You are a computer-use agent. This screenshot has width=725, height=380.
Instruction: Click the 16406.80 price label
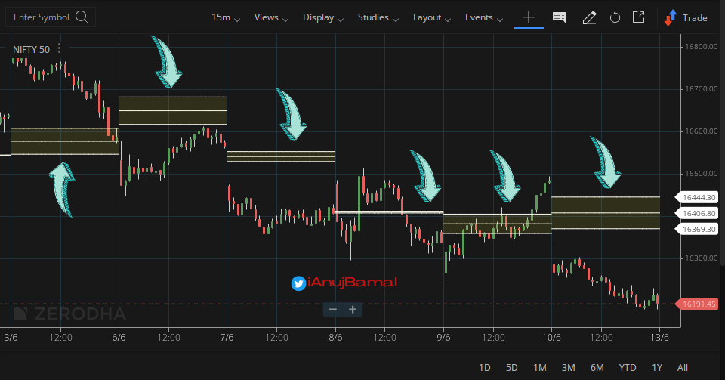pyautogui.click(x=697, y=213)
